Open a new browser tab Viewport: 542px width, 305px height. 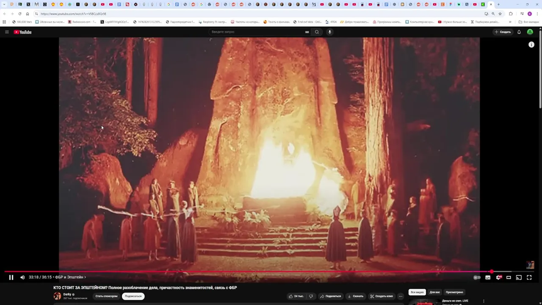coord(498,4)
